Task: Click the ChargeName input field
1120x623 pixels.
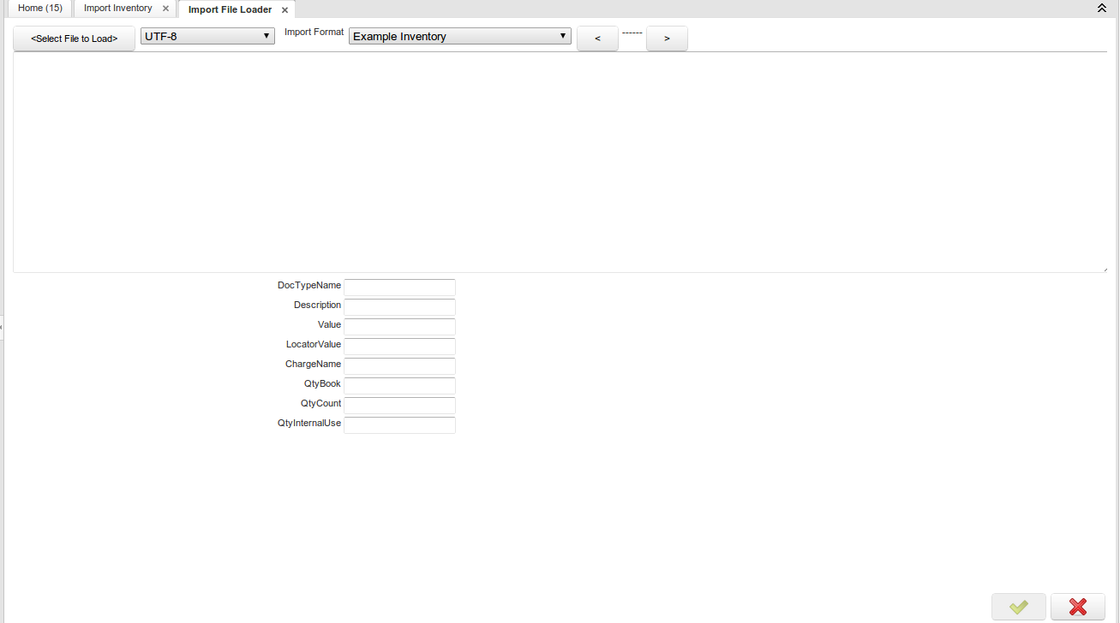Action: 399,365
